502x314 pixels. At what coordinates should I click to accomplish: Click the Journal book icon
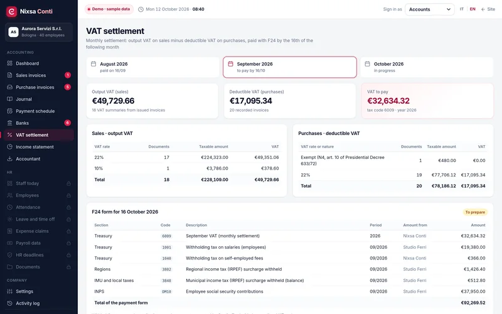click(9, 99)
